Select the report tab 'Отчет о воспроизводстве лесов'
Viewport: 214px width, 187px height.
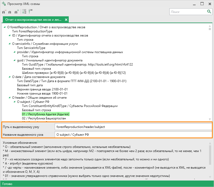point(33,20)
